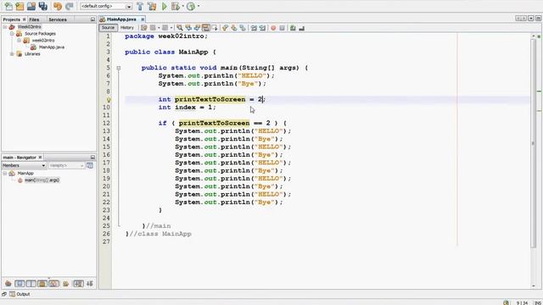Expand the Libraries node
This screenshot has height=305, width=543.
[x=12, y=54]
